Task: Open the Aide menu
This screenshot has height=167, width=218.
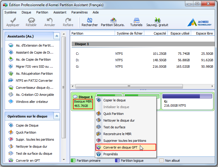Action: coord(96,12)
